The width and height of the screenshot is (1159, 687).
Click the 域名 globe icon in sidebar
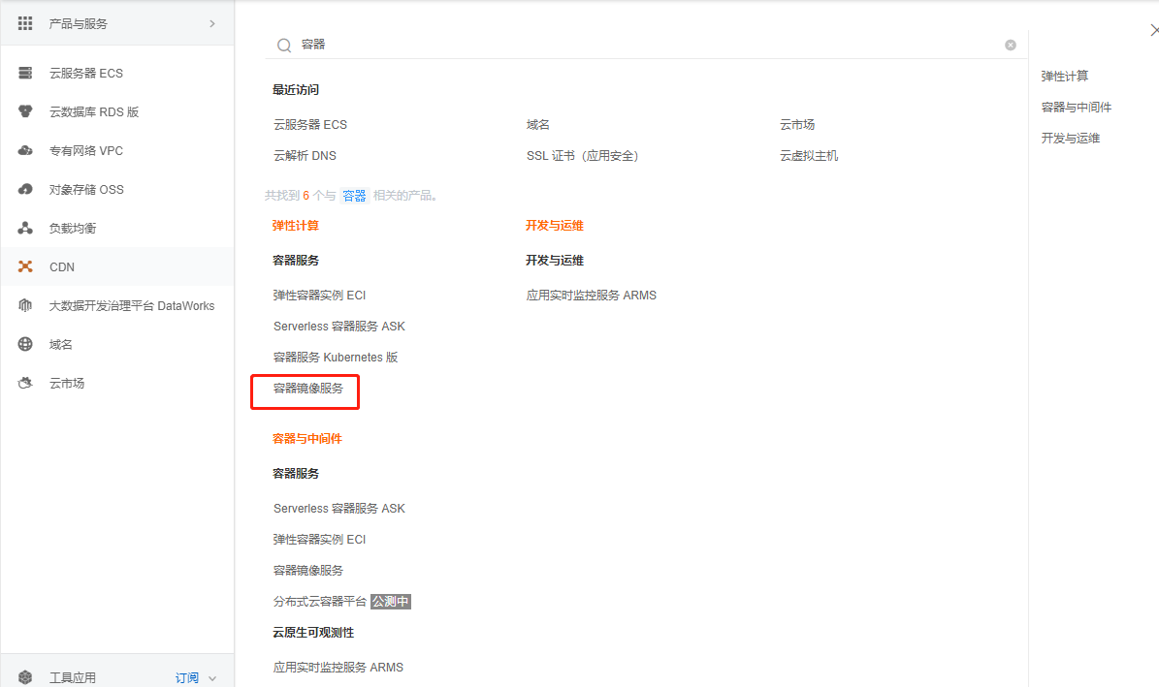click(x=25, y=344)
